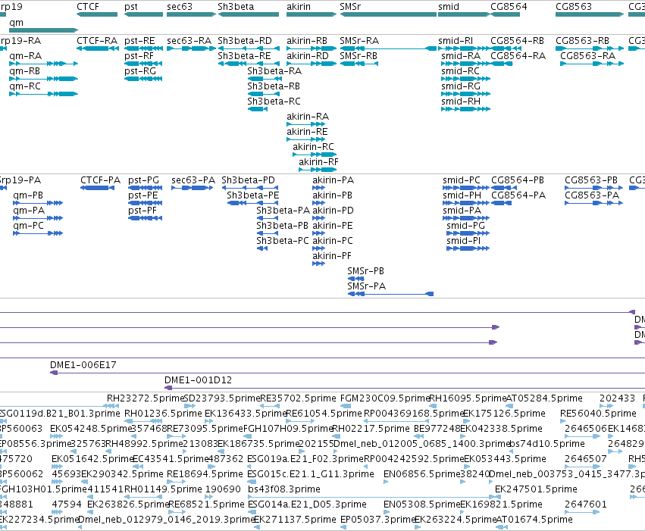Select the akirin-PA protein label
The image size is (645, 531).
tap(333, 180)
